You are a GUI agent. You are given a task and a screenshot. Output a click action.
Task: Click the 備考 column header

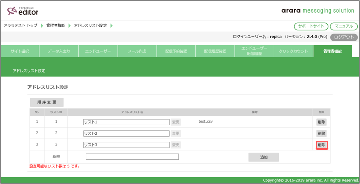[x=254, y=112]
